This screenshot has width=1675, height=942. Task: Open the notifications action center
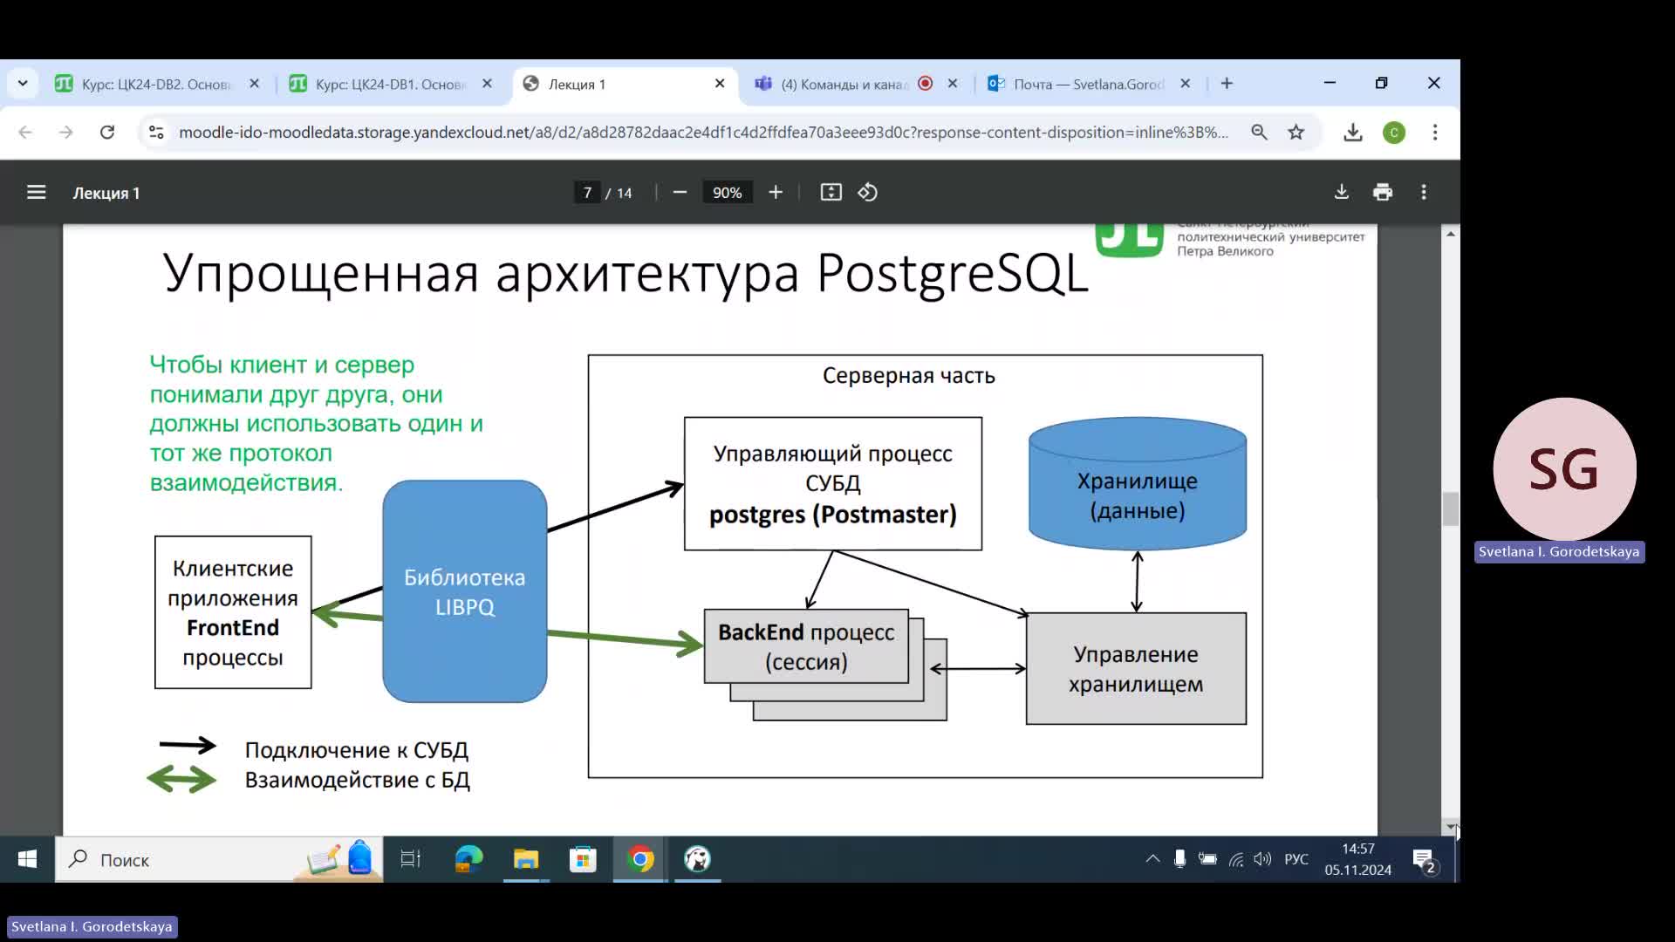pyautogui.click(x=1424, y=860)
